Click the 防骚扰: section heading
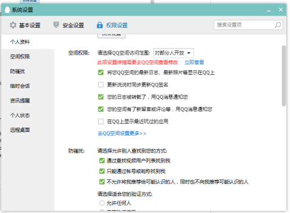290x213 pixels. (76, 151)
